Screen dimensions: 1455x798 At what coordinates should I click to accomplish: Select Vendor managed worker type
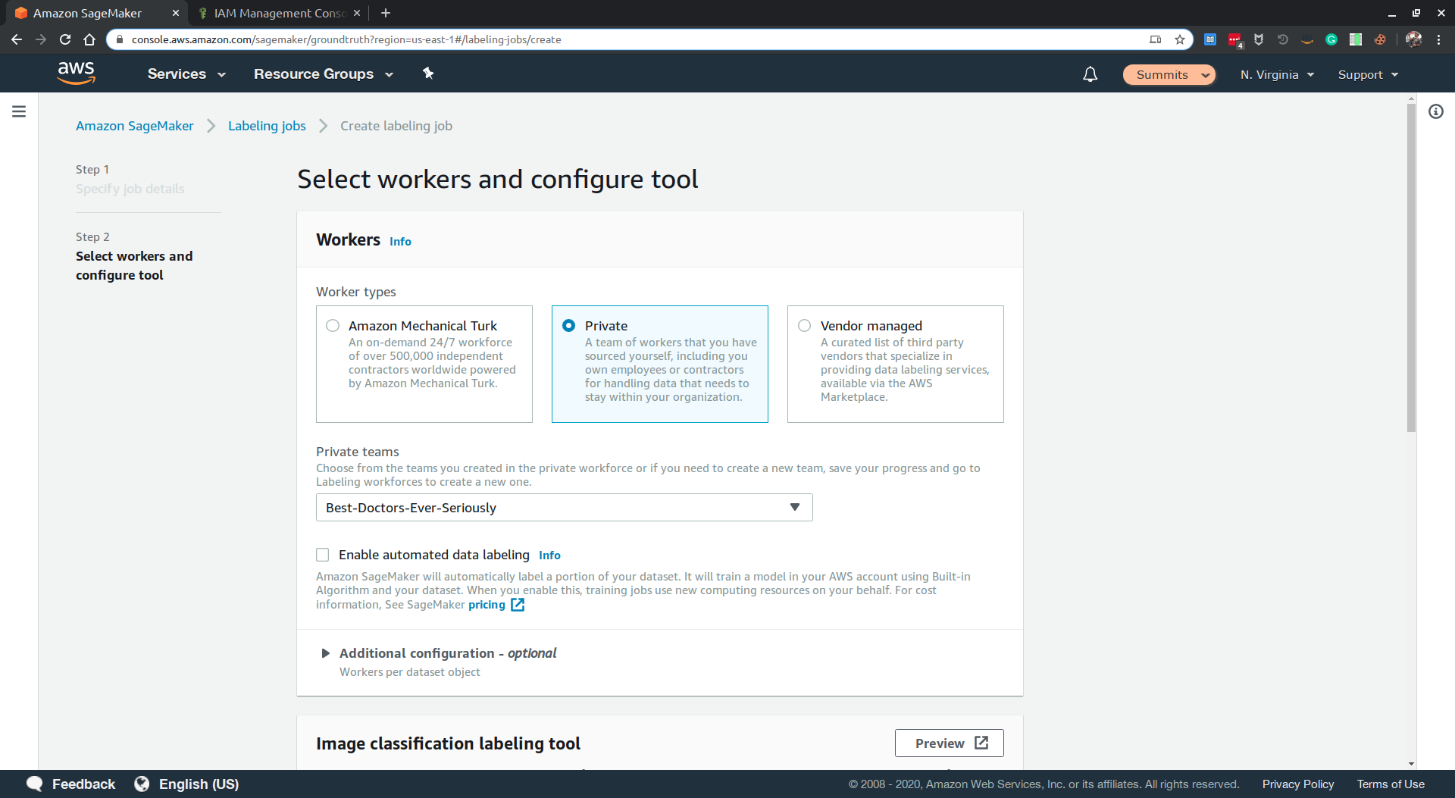(804, 326)
